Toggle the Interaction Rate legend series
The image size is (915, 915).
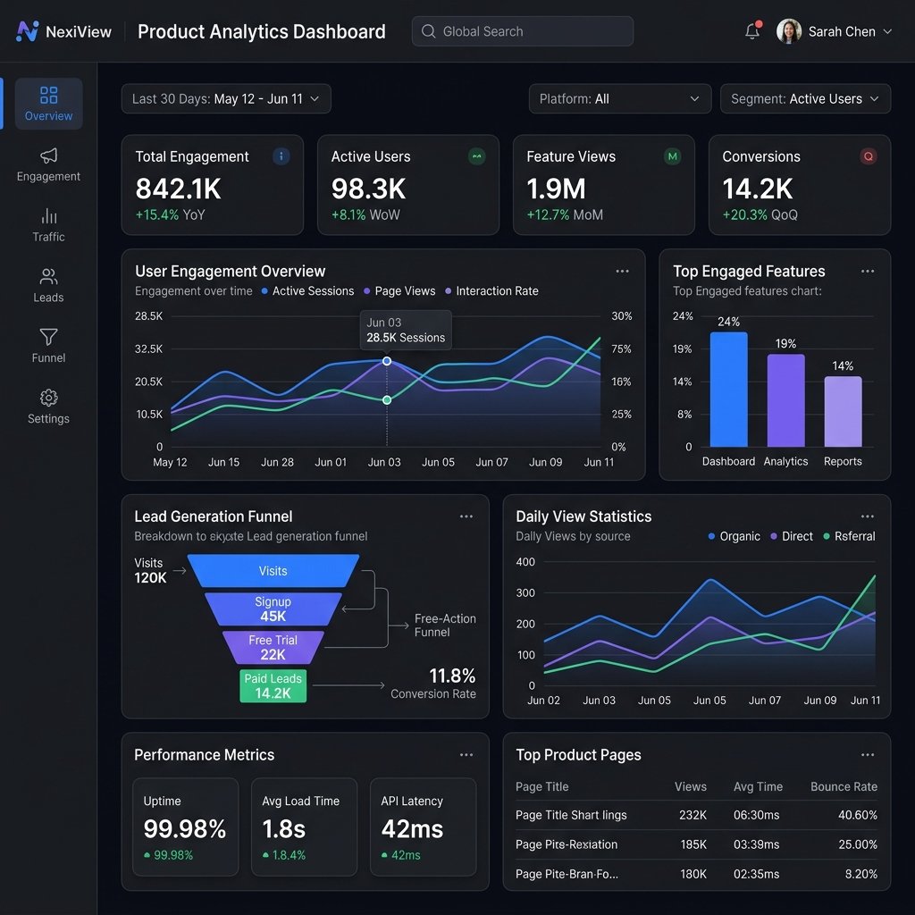coord(491,290)
